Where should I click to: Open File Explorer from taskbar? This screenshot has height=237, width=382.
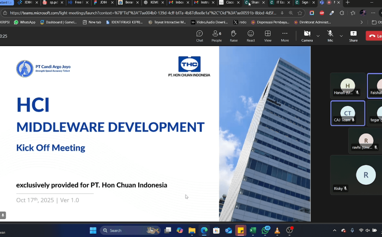pyautogui.click(x=192, y=230)
